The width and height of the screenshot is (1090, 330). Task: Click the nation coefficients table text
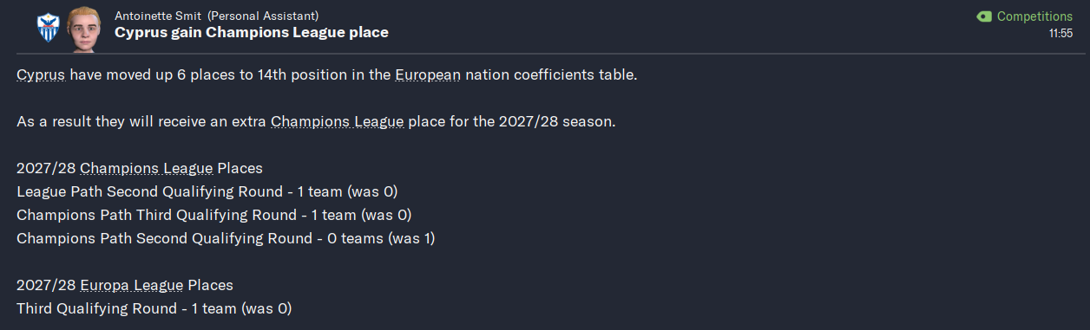[x=551, y=75]
